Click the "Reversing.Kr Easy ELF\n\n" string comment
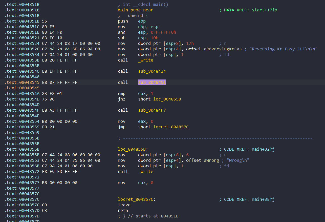Image resolution: width=325 pixels, height=222 pixels. [x=284, y=49]
